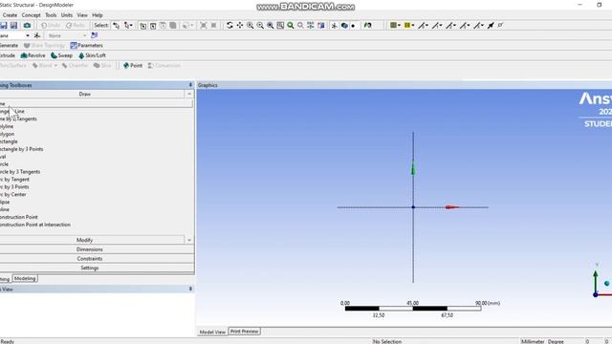Pin the Sketching Toolboxes panel

click(x=190, y=85)
